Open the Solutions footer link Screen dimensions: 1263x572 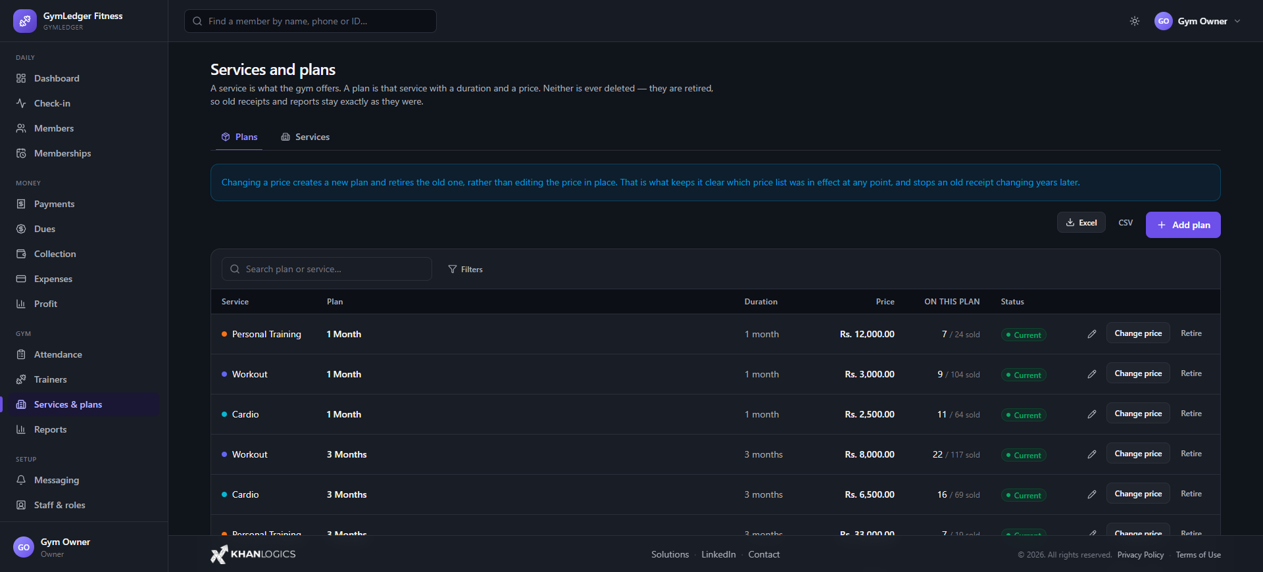(670, 554)
